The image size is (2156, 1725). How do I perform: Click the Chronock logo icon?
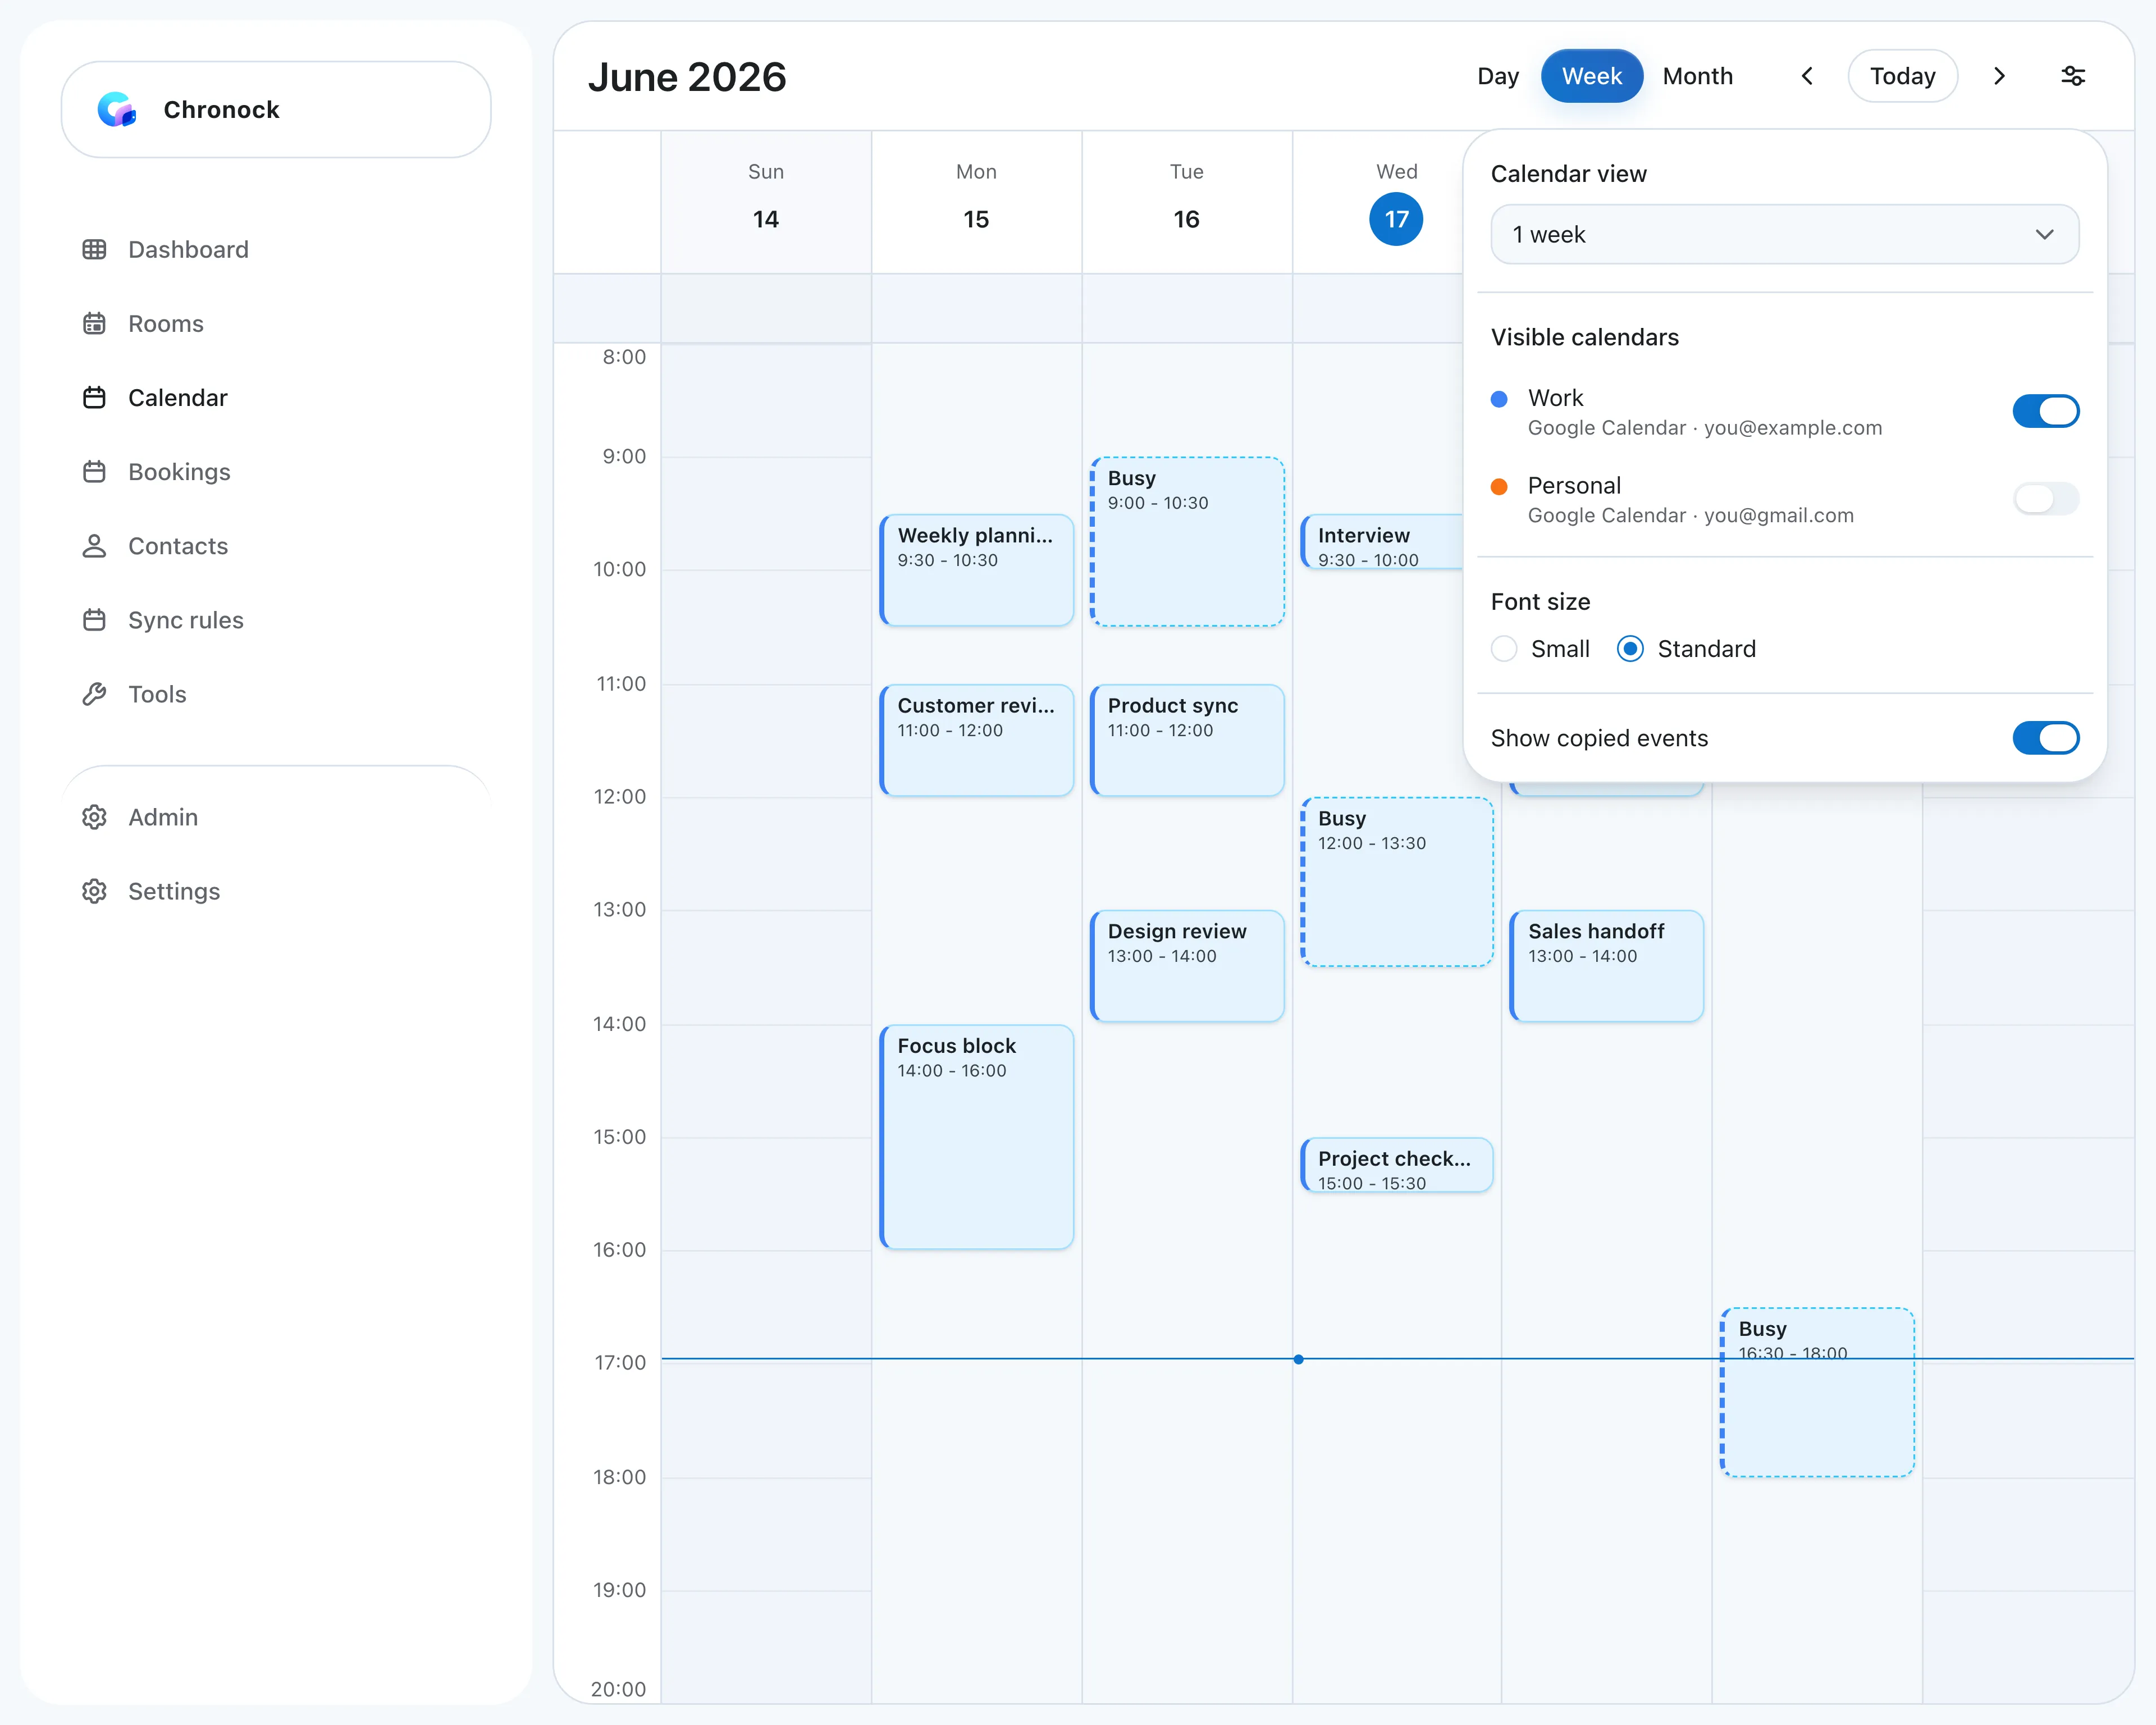pos(117,109)
